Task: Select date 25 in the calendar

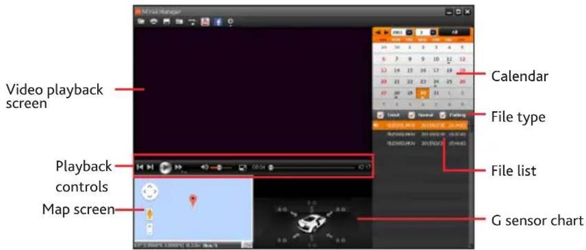Action: [x=449, y=81]
